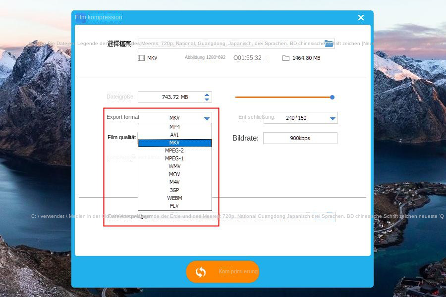This screenshot has width=446, height=297.
Task: Click the film strip MKV format icon
Action: click(x=141, y=58)
